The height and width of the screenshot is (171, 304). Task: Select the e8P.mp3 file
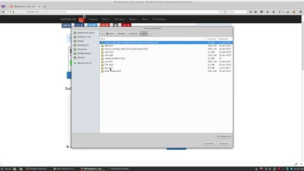tap(166, 46)
